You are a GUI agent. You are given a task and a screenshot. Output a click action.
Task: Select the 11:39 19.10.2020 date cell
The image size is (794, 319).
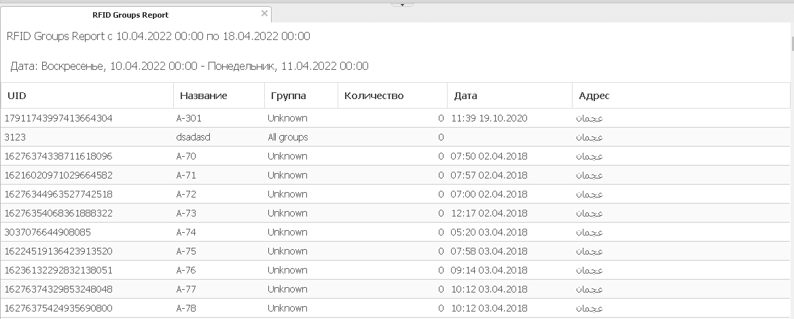[488, 118]
